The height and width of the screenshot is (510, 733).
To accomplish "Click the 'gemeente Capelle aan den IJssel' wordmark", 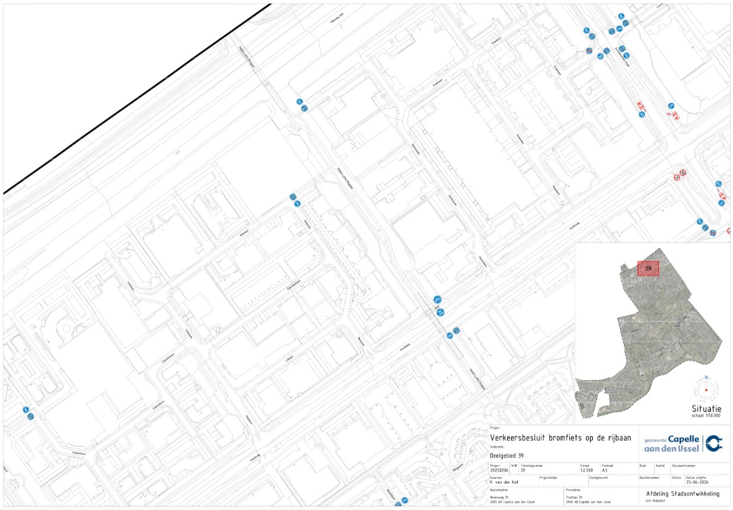I will 672,444.
